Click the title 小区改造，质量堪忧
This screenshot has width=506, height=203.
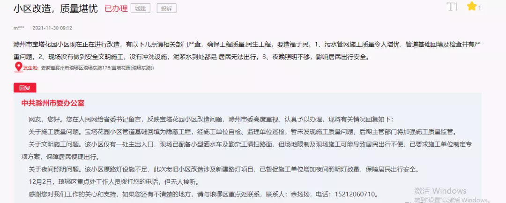[x=55, y=9]
